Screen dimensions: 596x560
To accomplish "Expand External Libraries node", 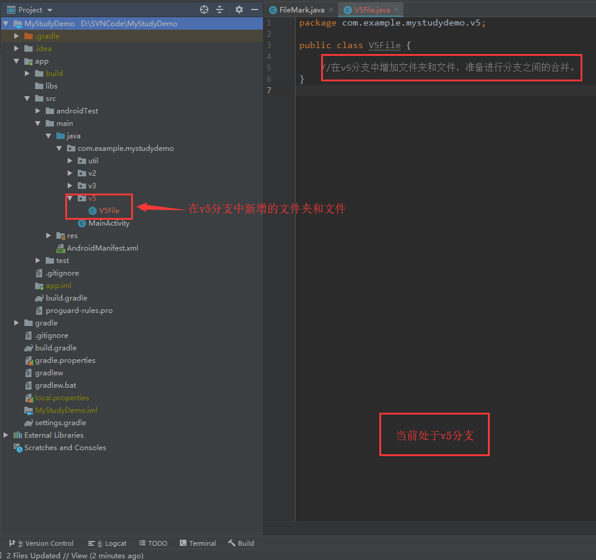I will coord(6,435).
